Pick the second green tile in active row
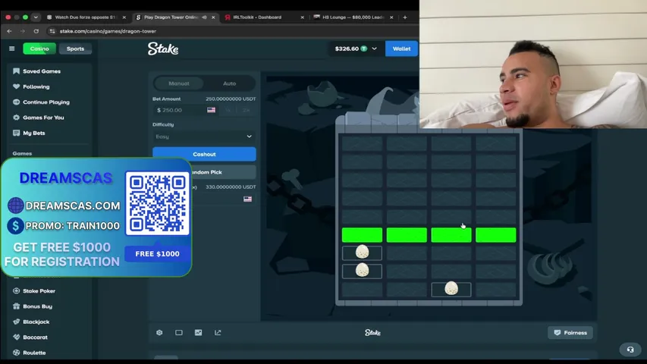 pos(407,235)
